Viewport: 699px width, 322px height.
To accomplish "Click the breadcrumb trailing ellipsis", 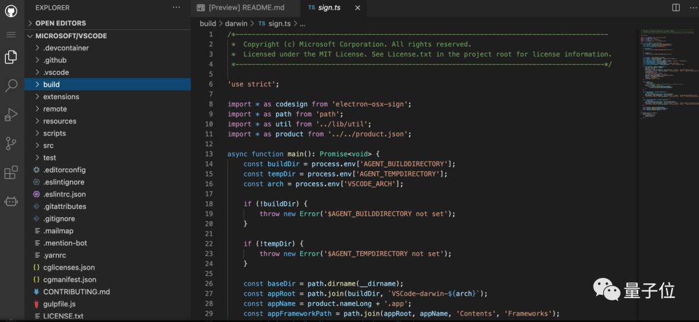I will (302, 24).
